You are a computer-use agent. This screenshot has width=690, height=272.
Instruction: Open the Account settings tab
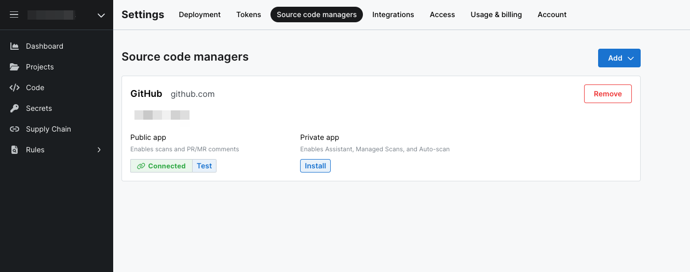pos(552,15)
